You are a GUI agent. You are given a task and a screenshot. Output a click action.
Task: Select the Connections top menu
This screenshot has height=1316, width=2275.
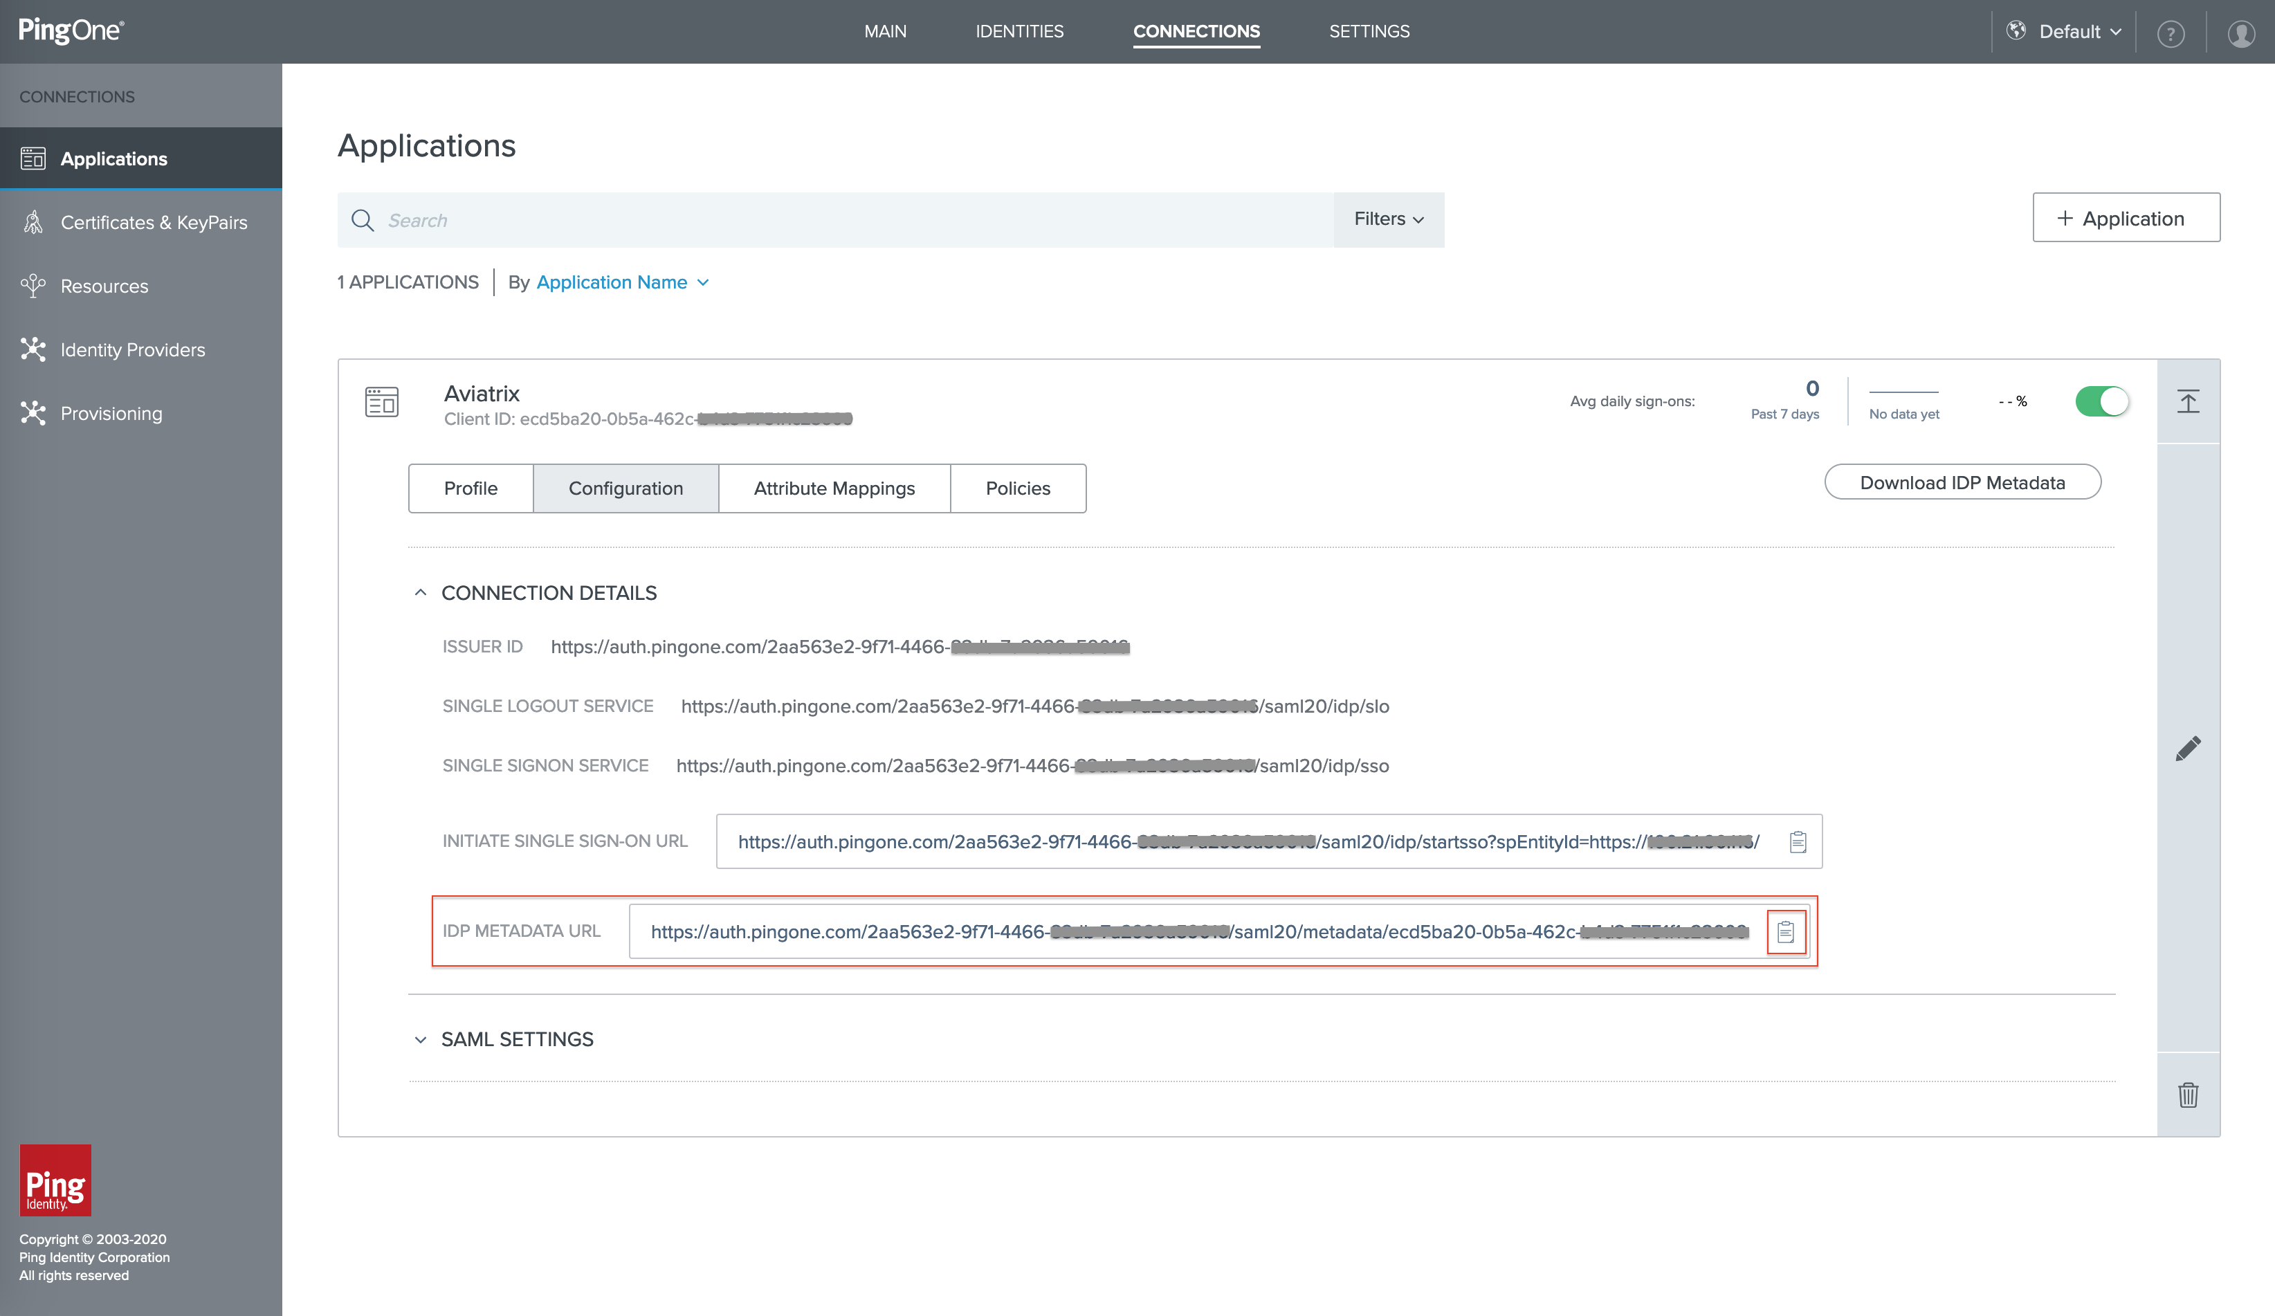click(x=1196, y=32)
